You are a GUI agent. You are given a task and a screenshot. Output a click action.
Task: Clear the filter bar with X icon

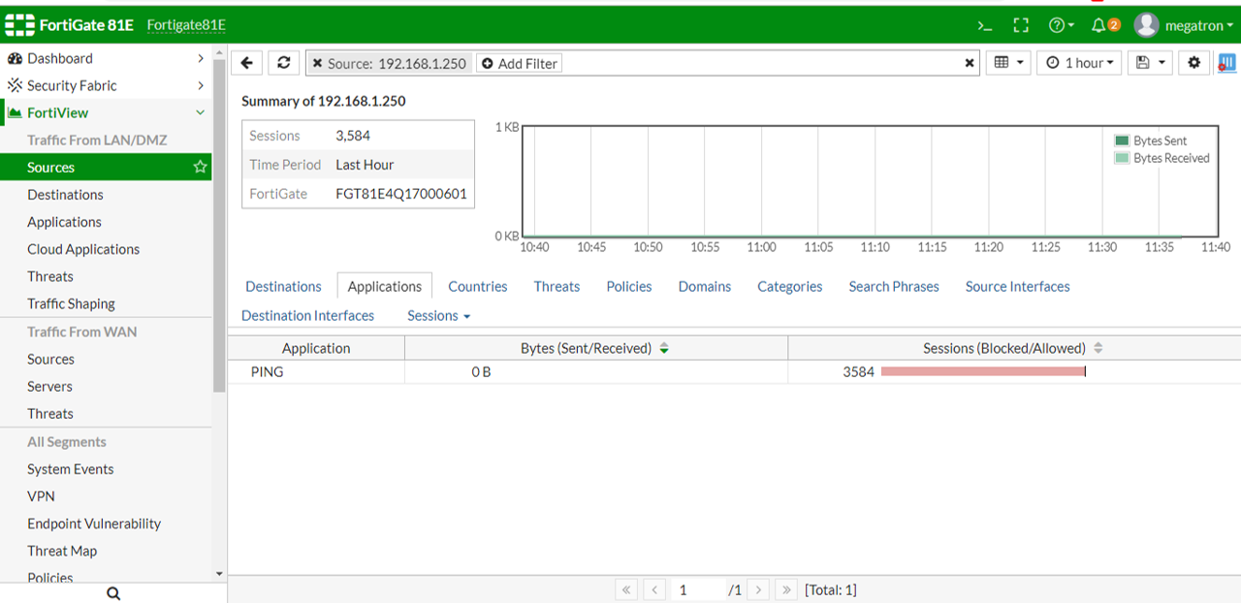point(969,63)
